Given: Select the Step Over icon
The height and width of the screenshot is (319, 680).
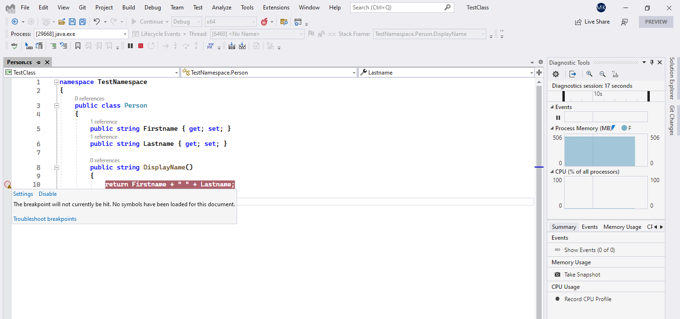Looking at the screenshot, I should pos(186,46).
